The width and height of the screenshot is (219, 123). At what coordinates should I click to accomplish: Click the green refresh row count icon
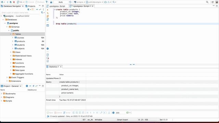[127, 113]
